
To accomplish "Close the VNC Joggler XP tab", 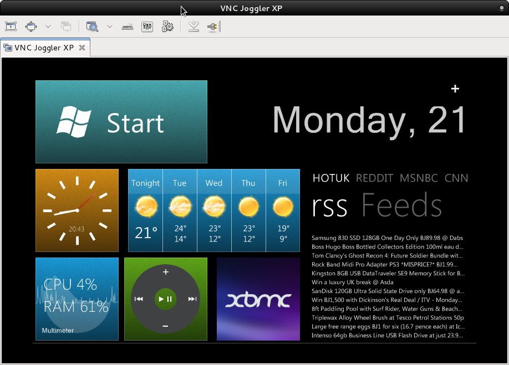I will 82,48.
